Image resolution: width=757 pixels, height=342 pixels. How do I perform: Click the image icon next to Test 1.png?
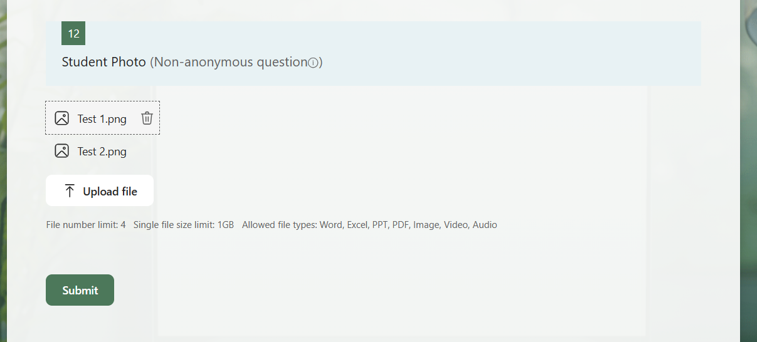pyautogui.click(x=61, y=118)
